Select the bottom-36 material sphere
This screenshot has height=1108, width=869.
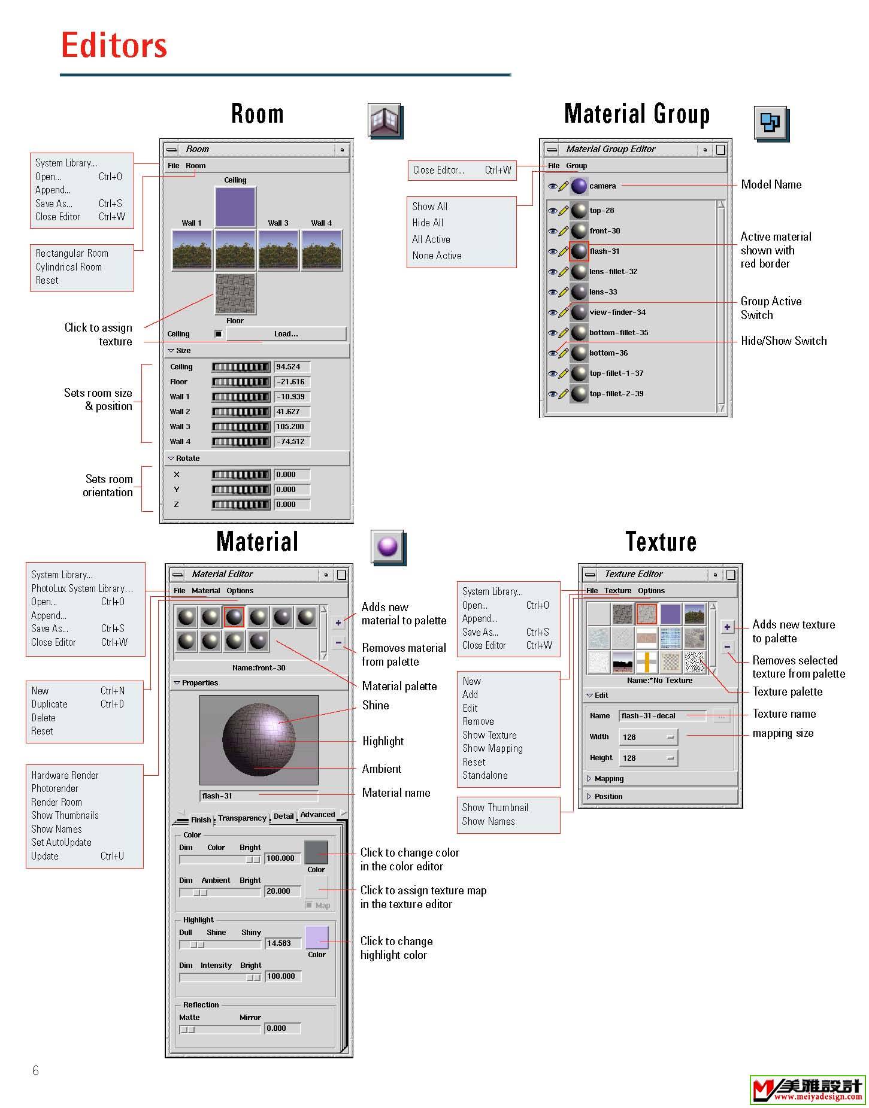[x=579, y=353]
